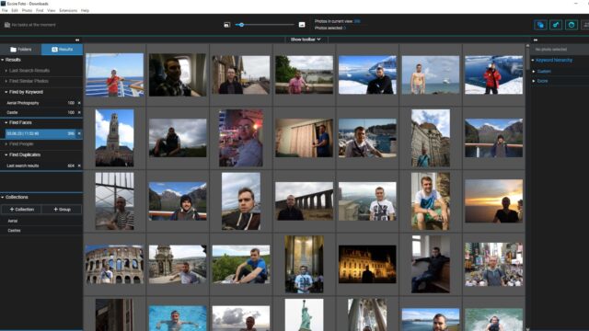This screenshot has height=331, width=589.
Task: Click the larger thumbnails icon right of the zoom slider
Action: 302,25
